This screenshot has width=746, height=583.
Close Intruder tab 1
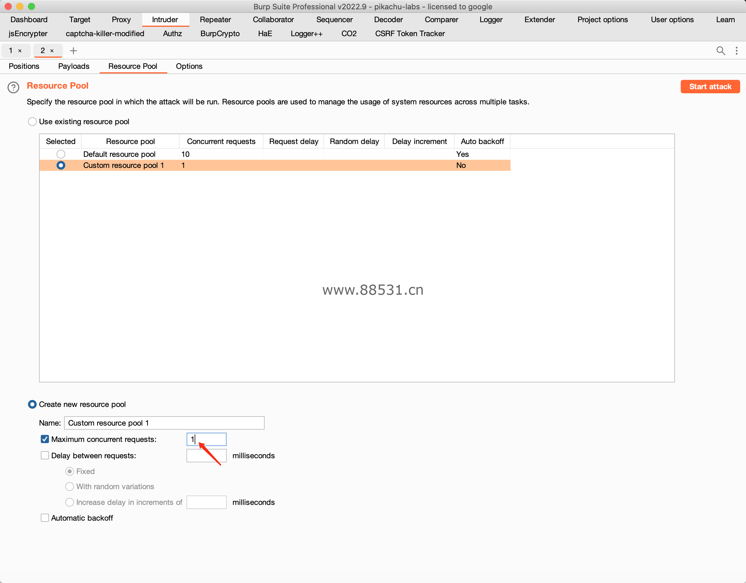pyautogui.click(x=20, y=51)
